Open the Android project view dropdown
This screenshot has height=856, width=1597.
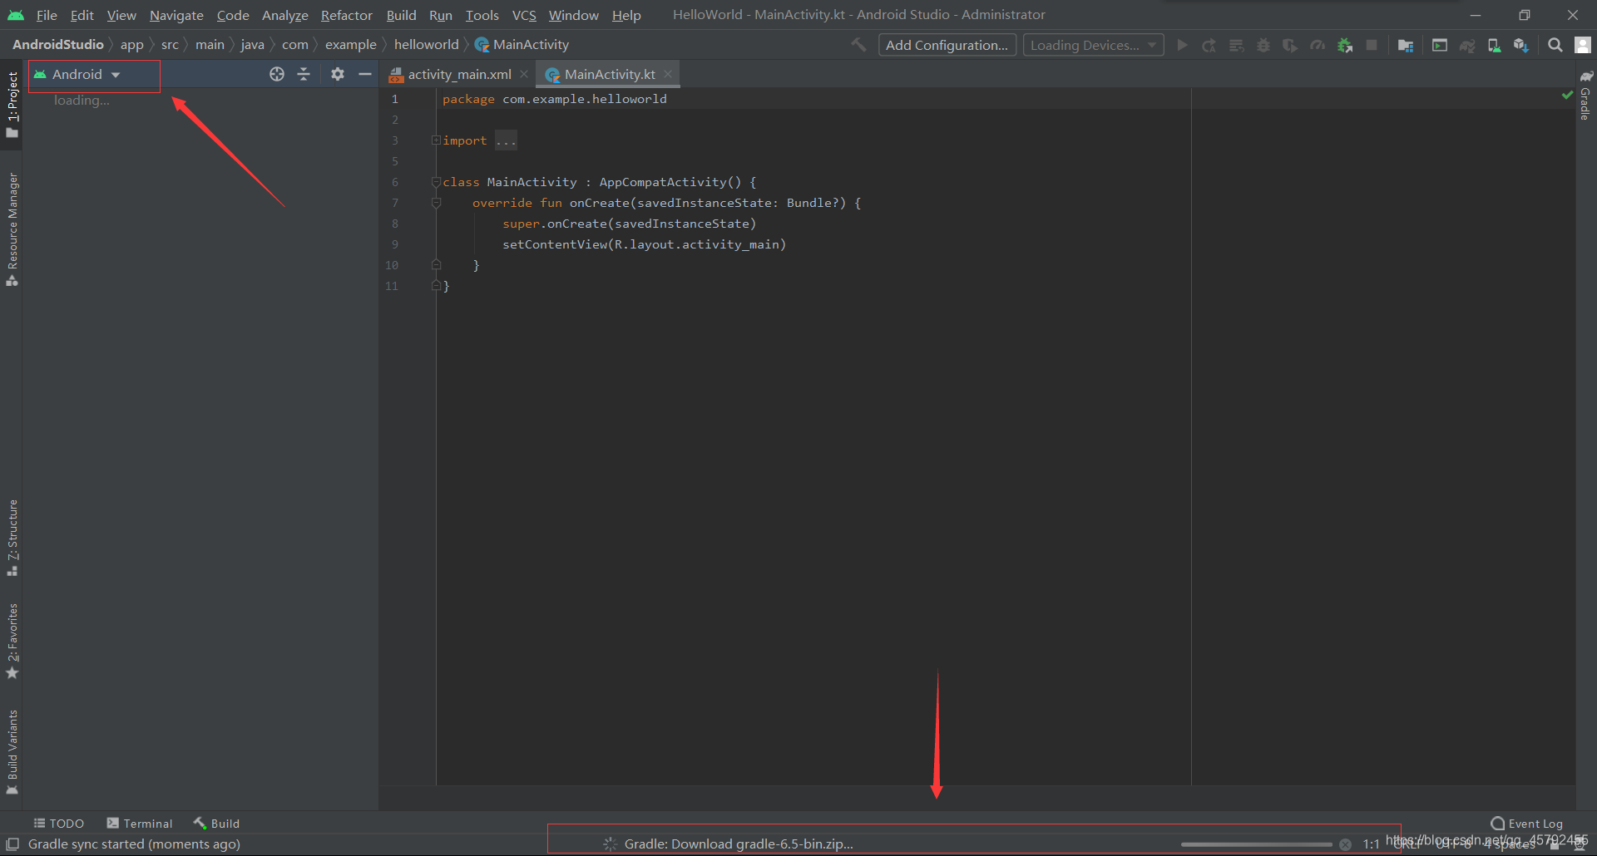pyautogui.click(x=77, y=74)
